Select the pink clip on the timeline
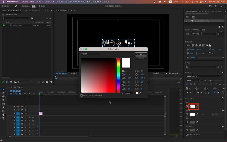The width and height of the screenshot is (227, 142). (41, 113)
